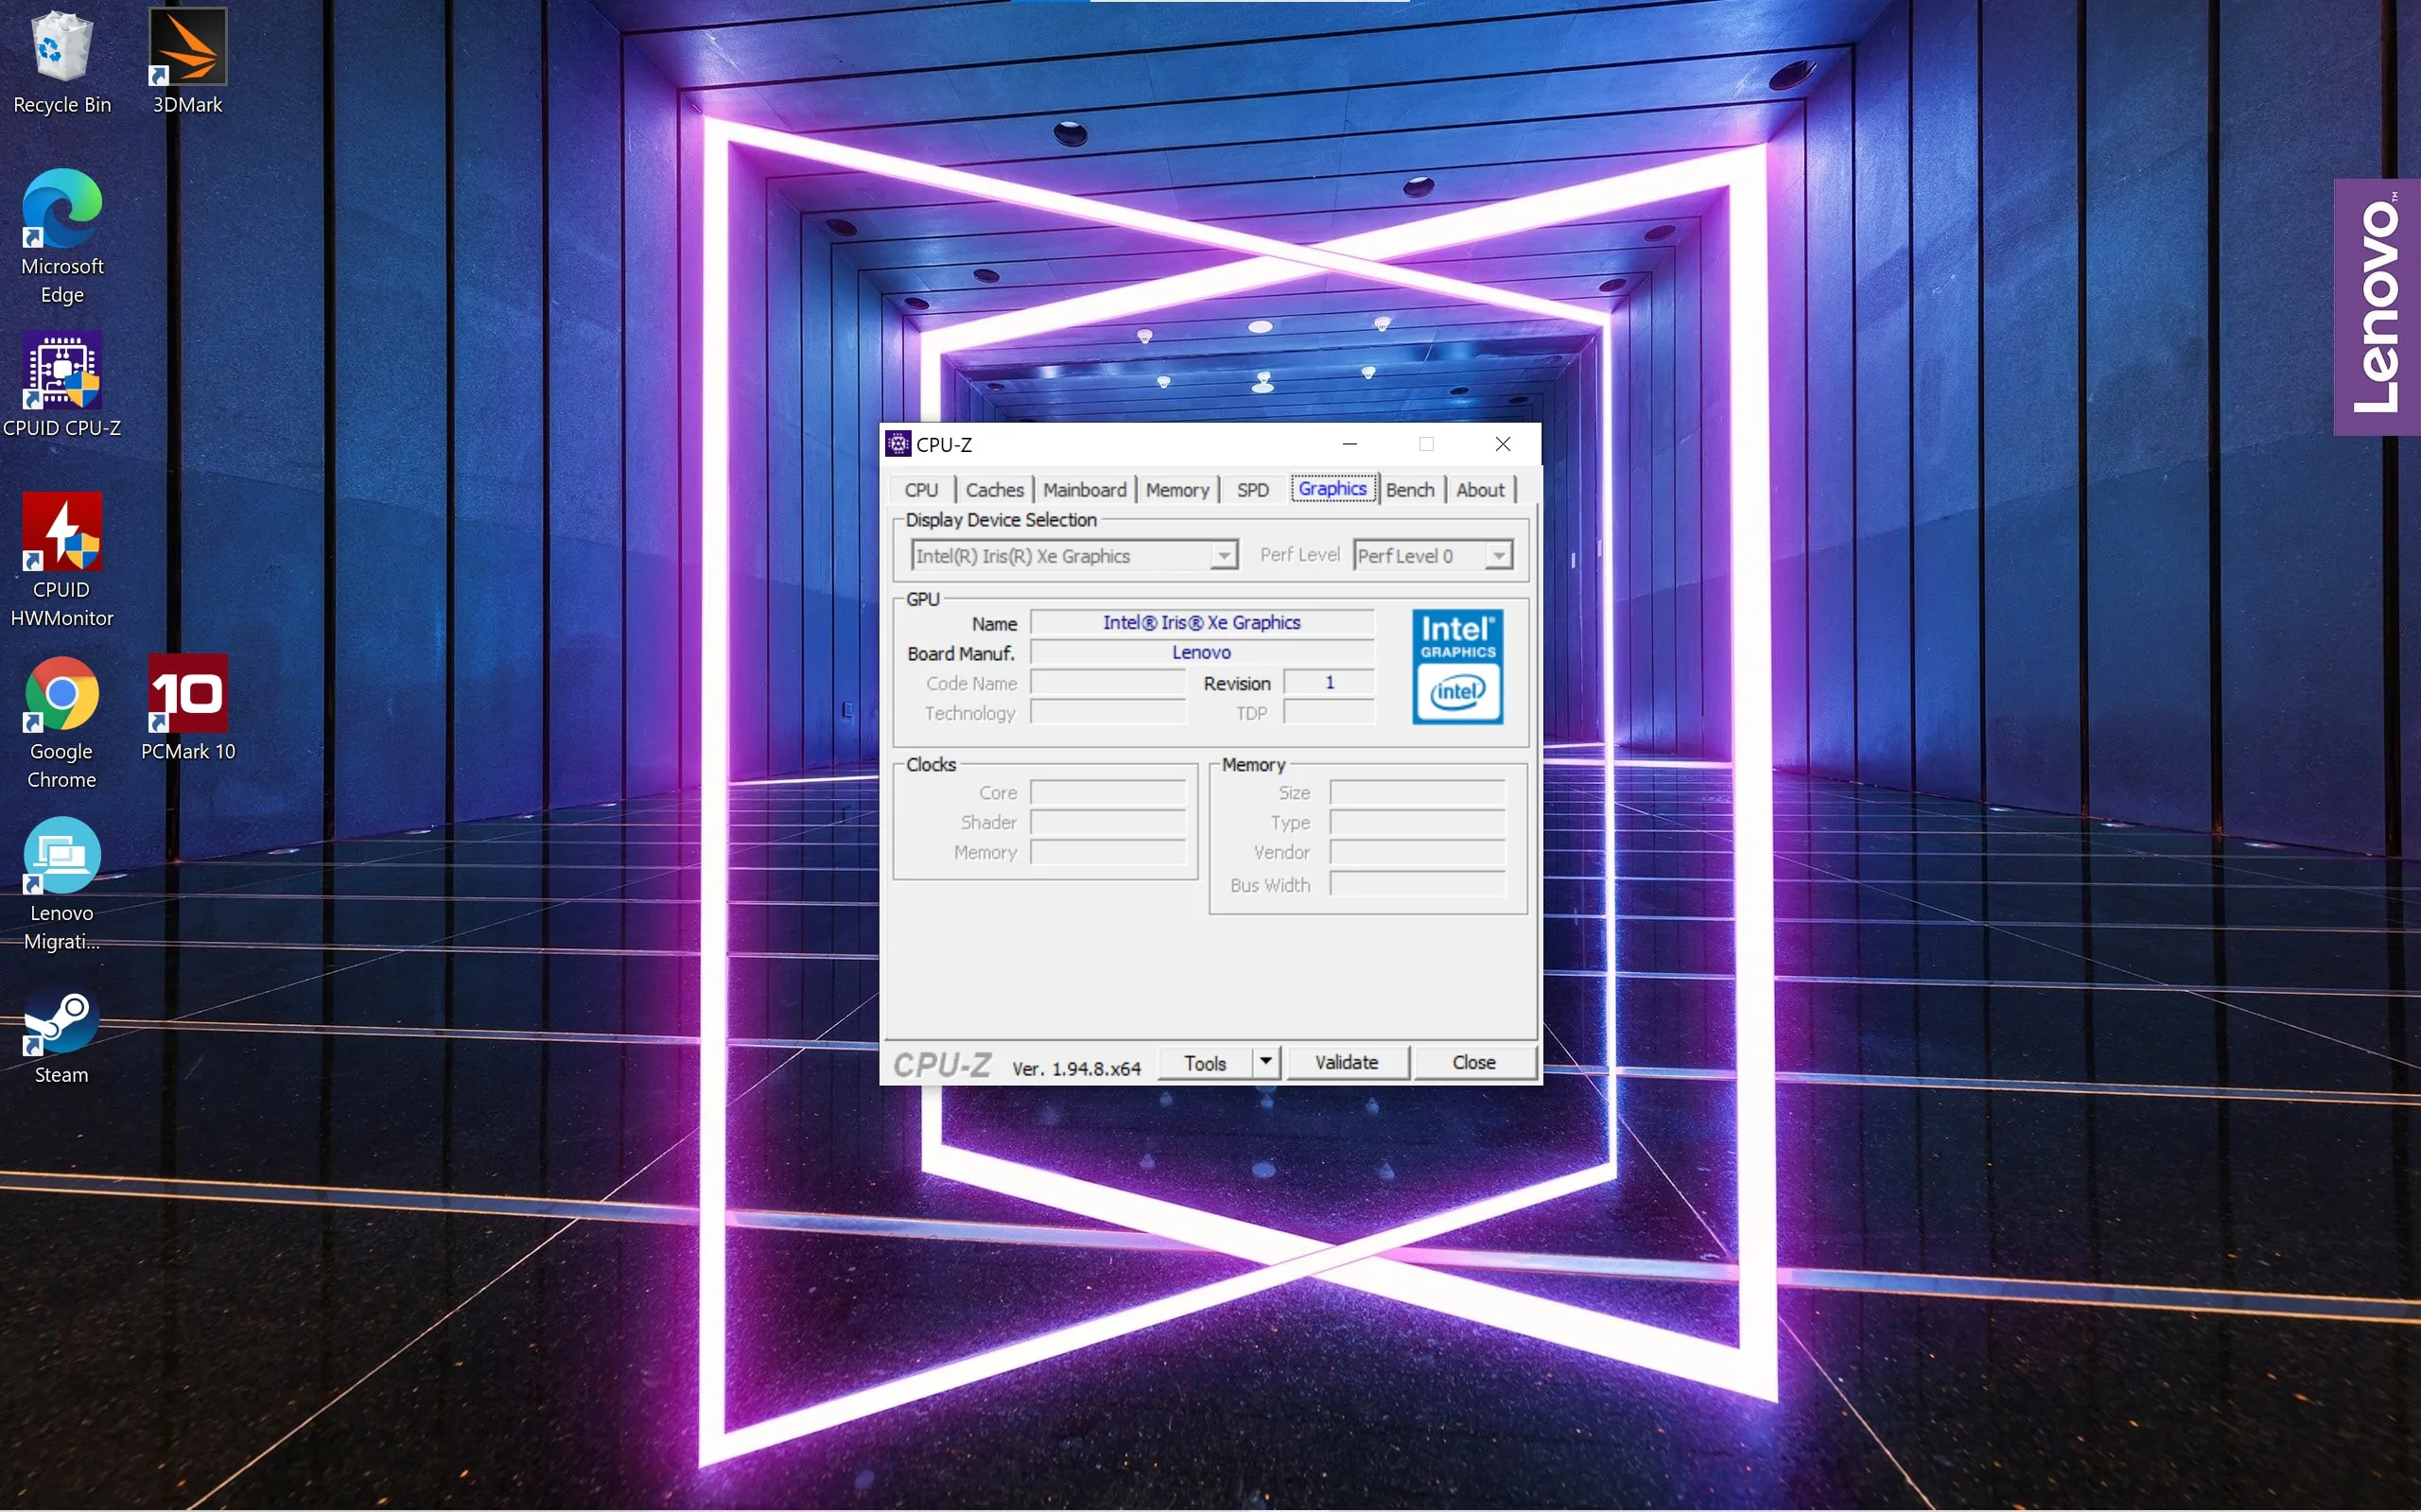Click the Revision value field
This screenshot has width=2421, height=1512.
coord(1329,683)
